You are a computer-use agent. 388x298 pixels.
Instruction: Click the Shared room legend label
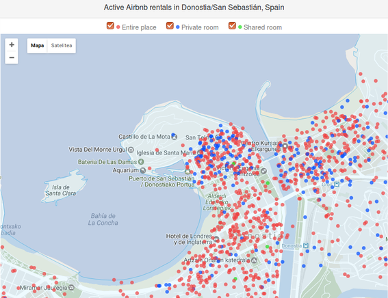(x=263, y=27)
